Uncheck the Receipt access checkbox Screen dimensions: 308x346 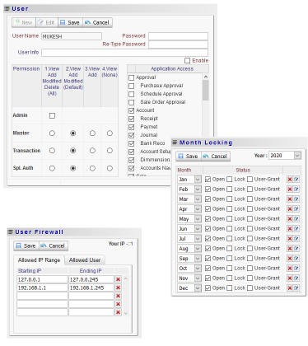tap(132, 119)
